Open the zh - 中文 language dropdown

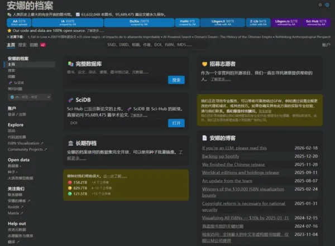click(x=30, y=97)
